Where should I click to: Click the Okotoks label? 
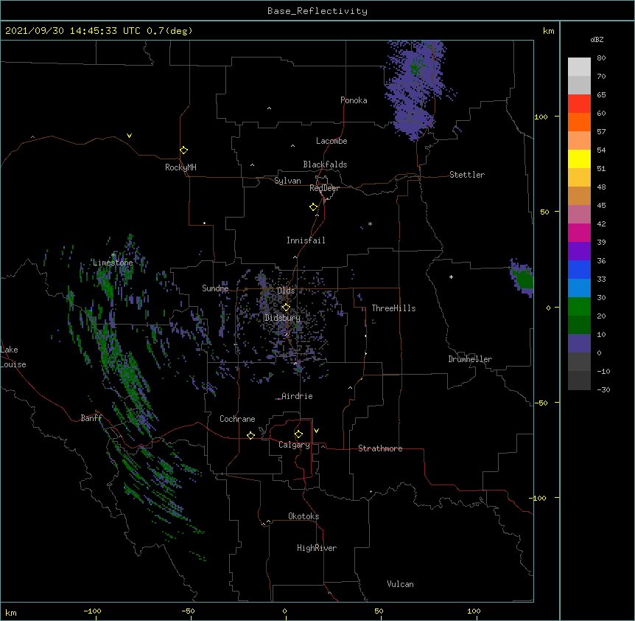304,516
